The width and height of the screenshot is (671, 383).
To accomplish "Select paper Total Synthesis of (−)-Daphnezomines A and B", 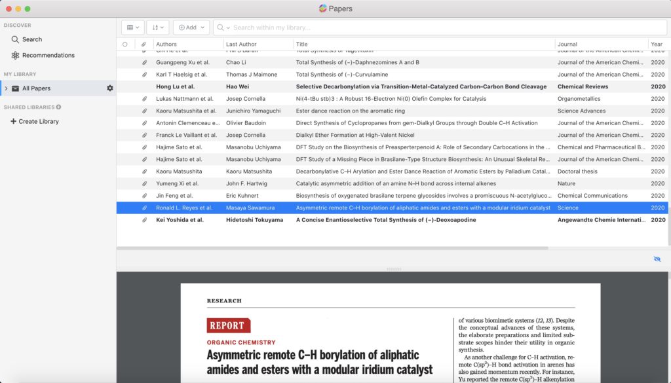I will pos(357,62).
